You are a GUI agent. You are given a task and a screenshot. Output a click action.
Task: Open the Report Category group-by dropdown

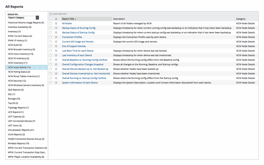(37, 18)
